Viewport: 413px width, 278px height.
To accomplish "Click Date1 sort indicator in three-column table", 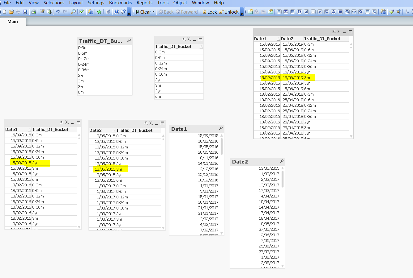I will pos(278,39).
